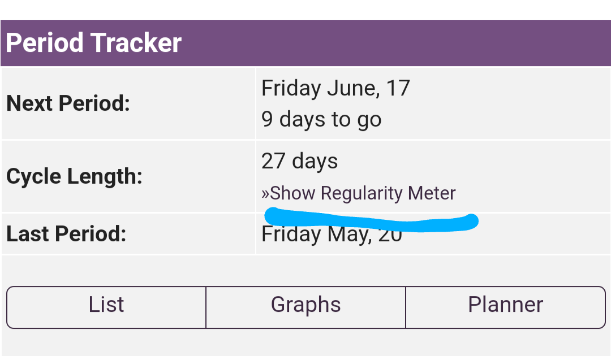611x356 pixels.
Task: Click the Friday June, 17 date
Action: click(x=335, y=89)
